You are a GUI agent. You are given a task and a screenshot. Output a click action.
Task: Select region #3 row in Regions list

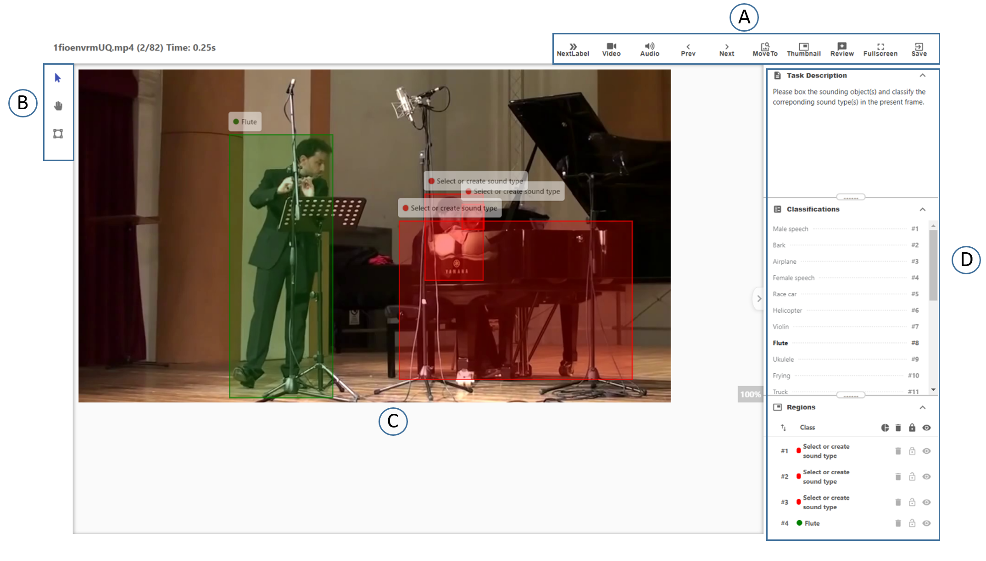tap(852, 502)
